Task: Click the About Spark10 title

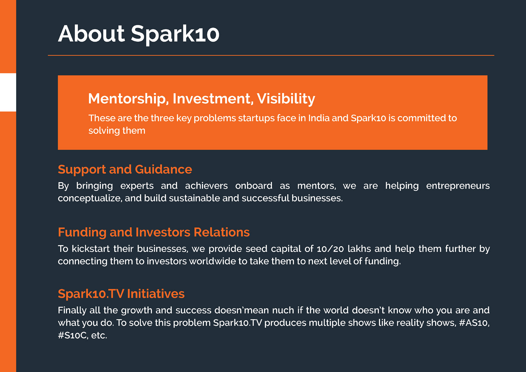Action: 139,34
